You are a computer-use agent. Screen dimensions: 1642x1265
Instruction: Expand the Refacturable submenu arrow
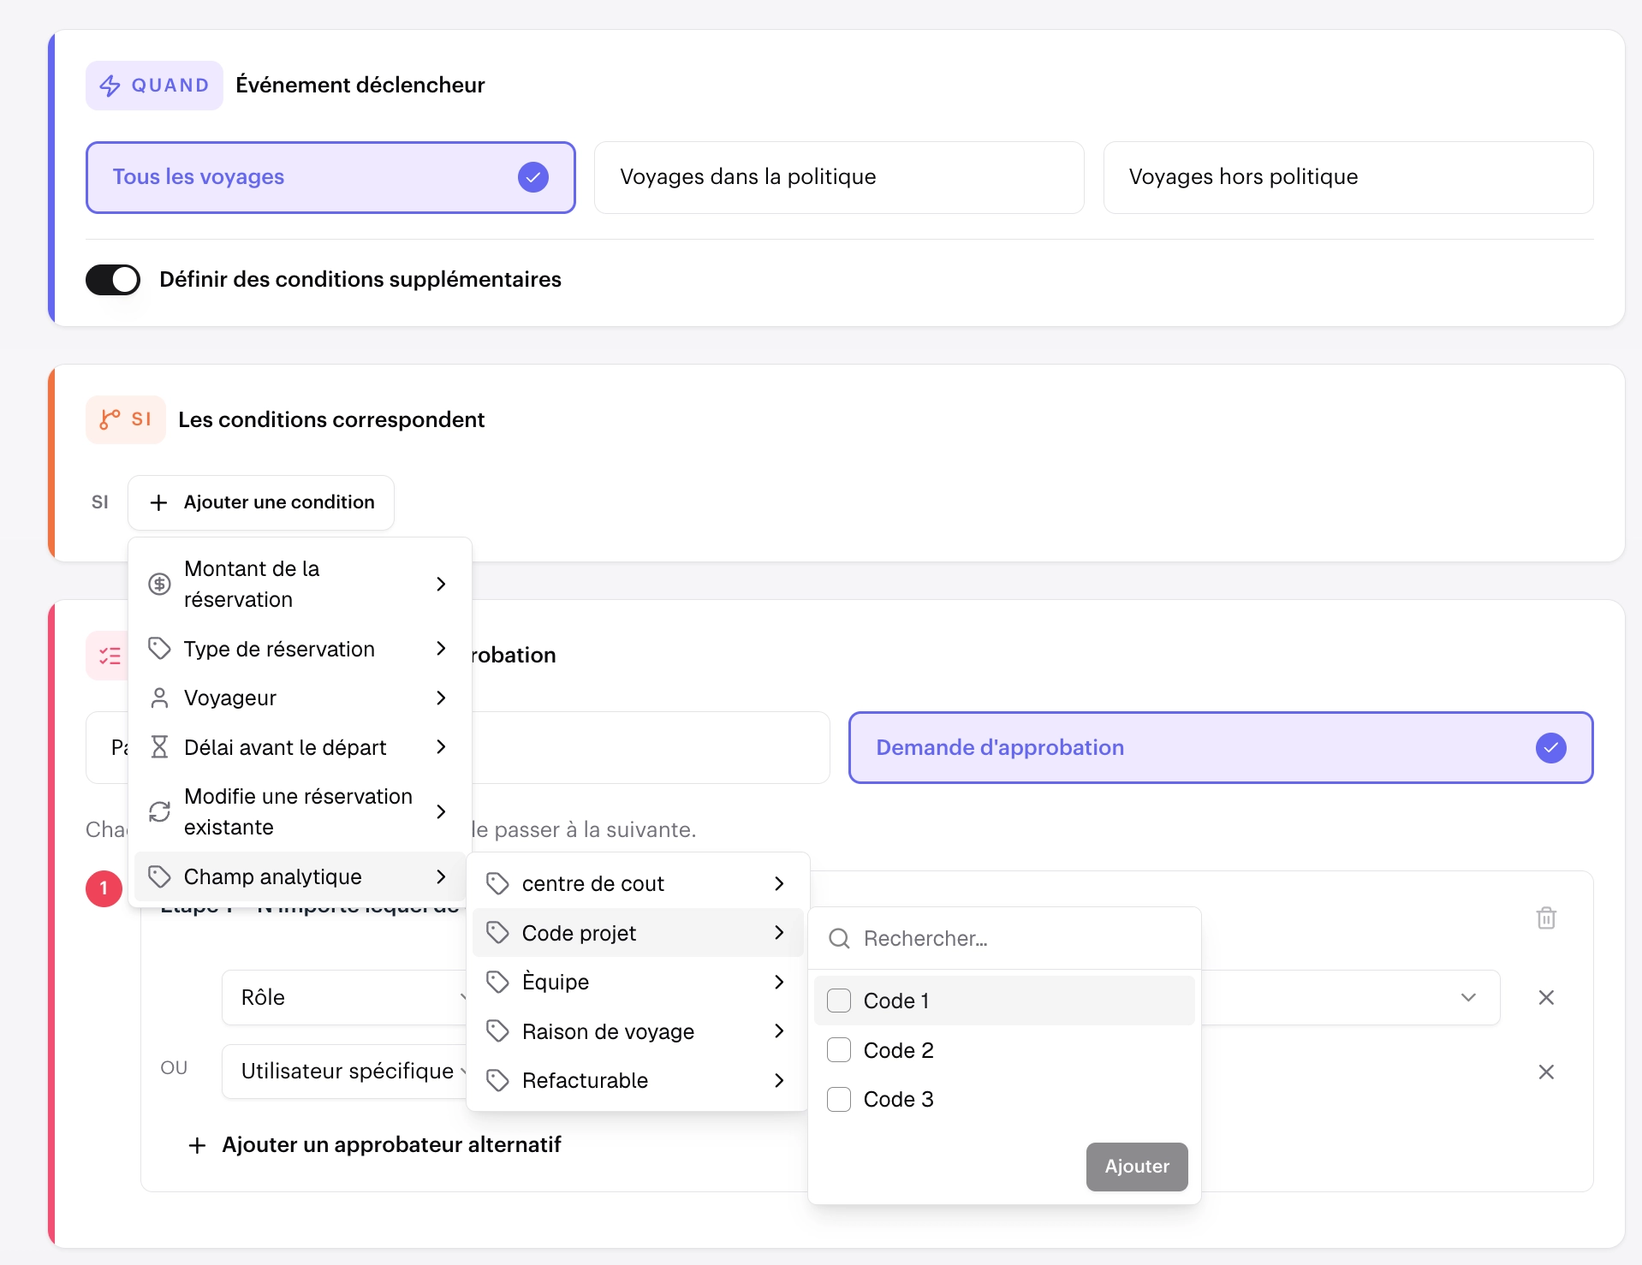click(779, 1080)
